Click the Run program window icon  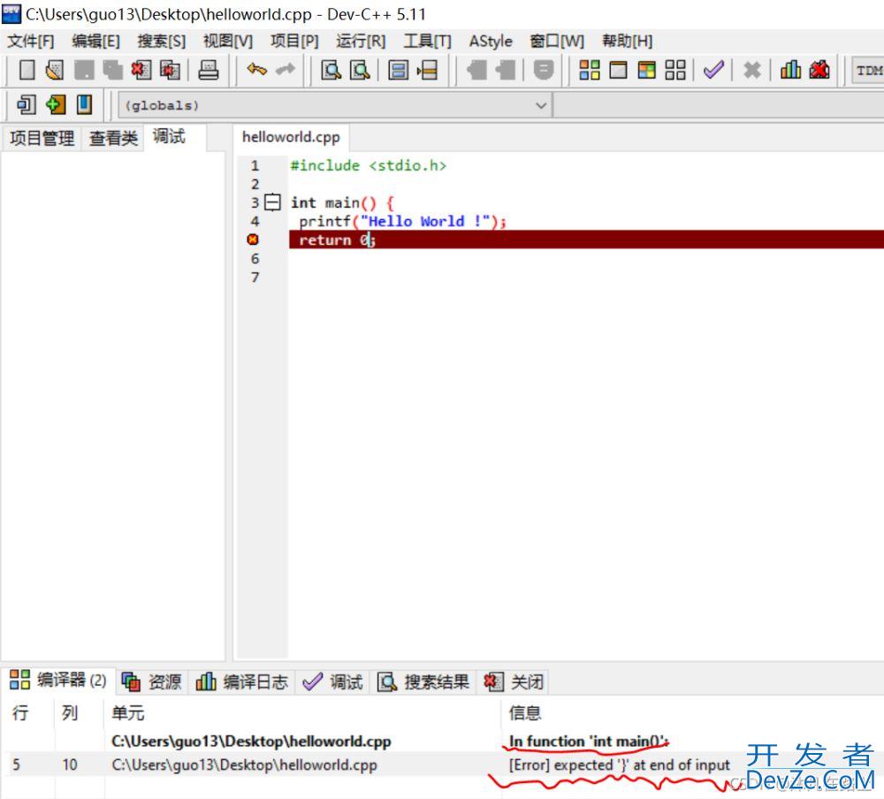point(618,70)
